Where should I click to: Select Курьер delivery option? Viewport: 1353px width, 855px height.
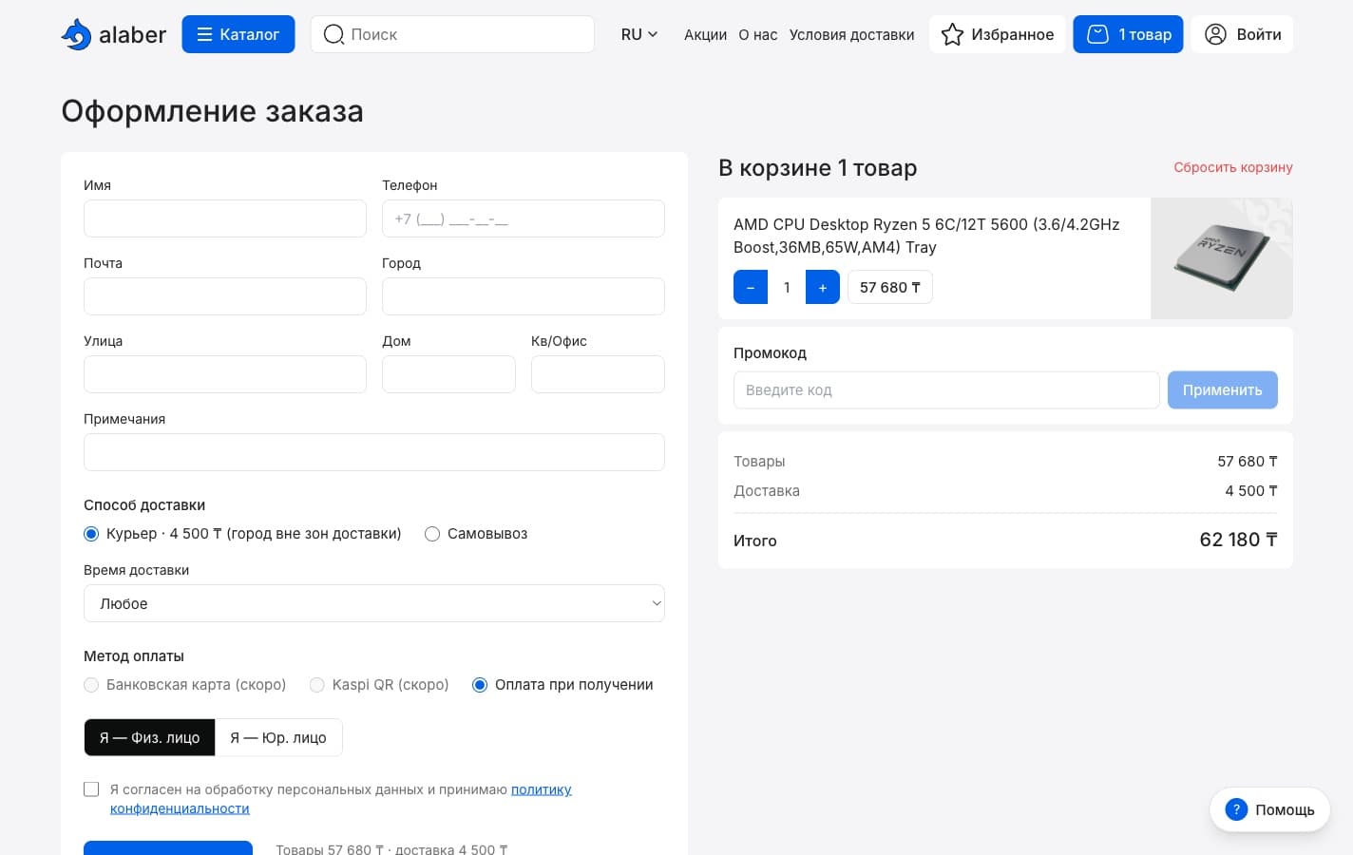pos(91,534)
